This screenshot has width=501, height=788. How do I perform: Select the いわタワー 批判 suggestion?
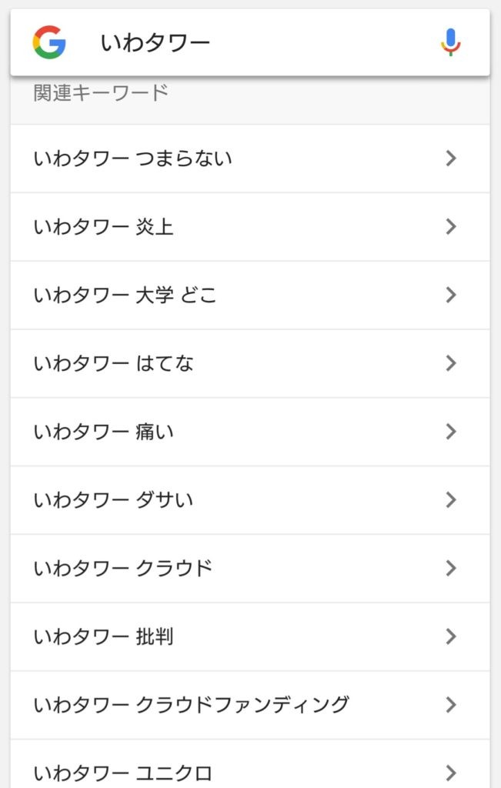click(x=250, y=636)
